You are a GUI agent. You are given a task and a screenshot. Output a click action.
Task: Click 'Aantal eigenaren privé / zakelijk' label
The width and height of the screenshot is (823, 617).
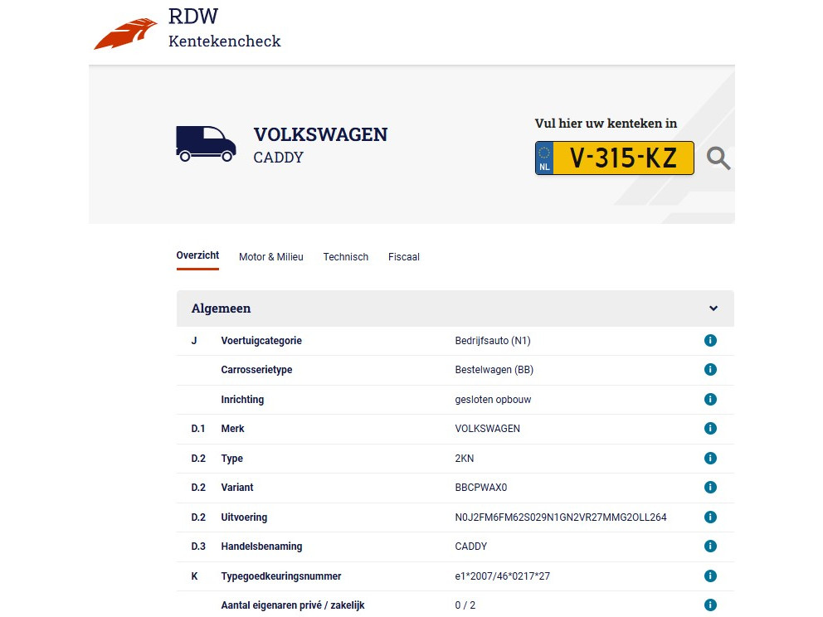[x=292, y=605]
